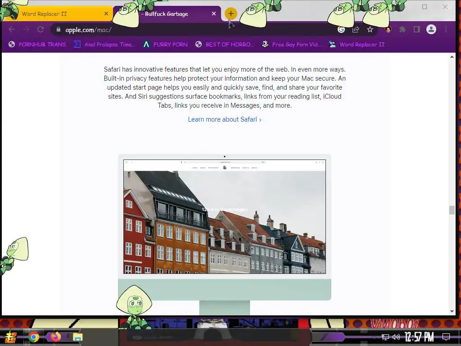Bookmark this page with the star icon
The width and height of the screenshot is (461, 346).
pos(370,29)
